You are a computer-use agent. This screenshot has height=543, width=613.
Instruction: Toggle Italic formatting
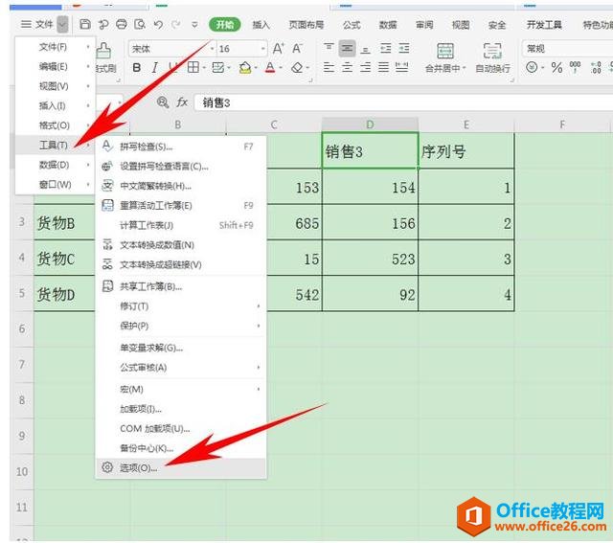click(155, 68)
